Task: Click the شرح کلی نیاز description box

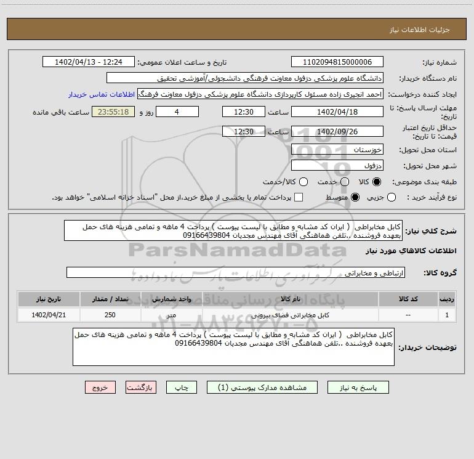Action: (x=233, y=230)
